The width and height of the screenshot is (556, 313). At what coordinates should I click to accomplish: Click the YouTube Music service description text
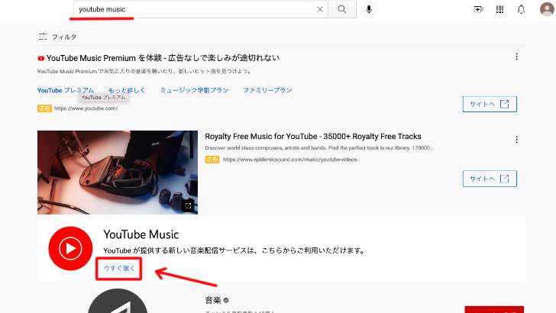[234, 250]
